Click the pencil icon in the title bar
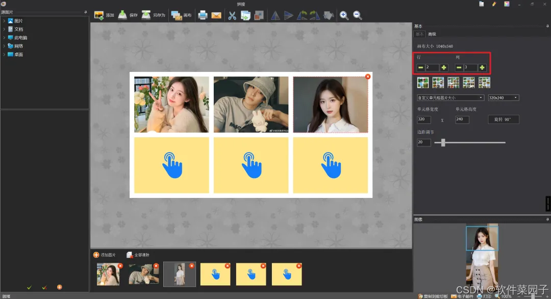The image size is (551, 299). pos(494,4)
